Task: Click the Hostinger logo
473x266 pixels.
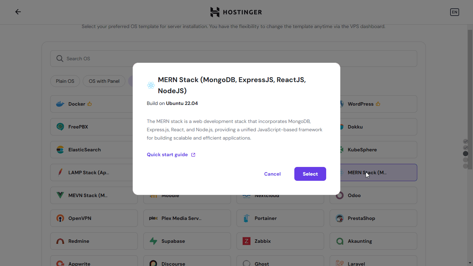Action: [236, 12]
